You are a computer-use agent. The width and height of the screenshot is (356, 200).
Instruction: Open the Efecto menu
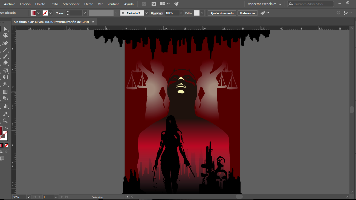pos(89,4)
